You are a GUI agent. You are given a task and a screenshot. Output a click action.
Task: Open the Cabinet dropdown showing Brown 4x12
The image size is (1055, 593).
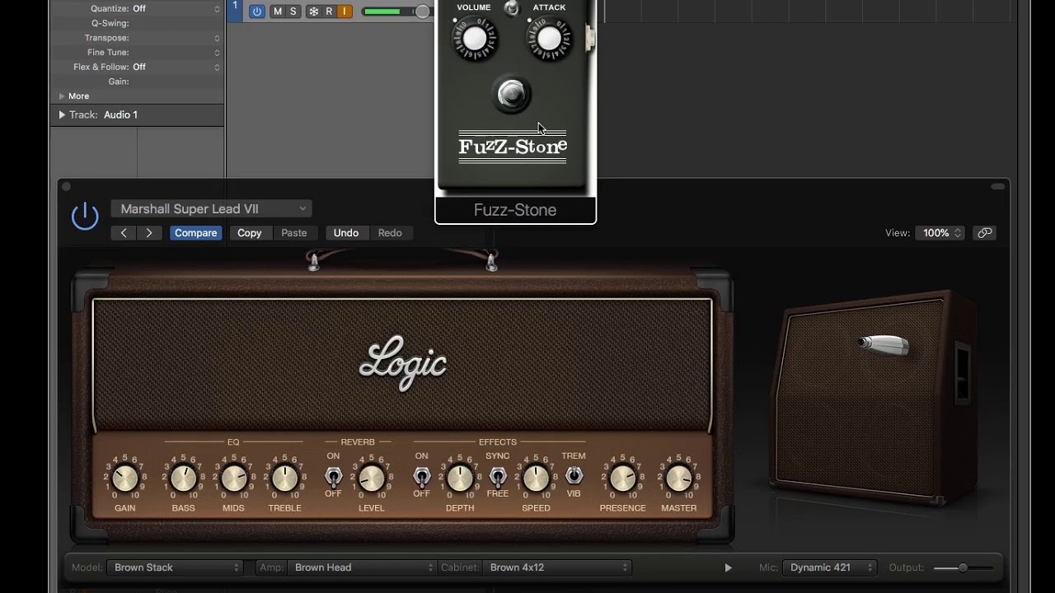(x=557, y=567)
